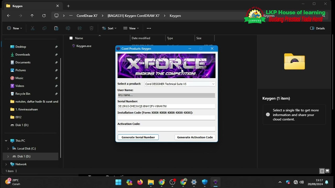335x188 pixels.
Task: Click the Cut icon in Explorer toolbar
Action: [33, 28]
